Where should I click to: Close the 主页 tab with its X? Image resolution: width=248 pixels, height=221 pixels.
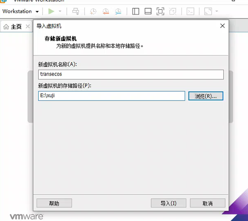coord(28,26)
